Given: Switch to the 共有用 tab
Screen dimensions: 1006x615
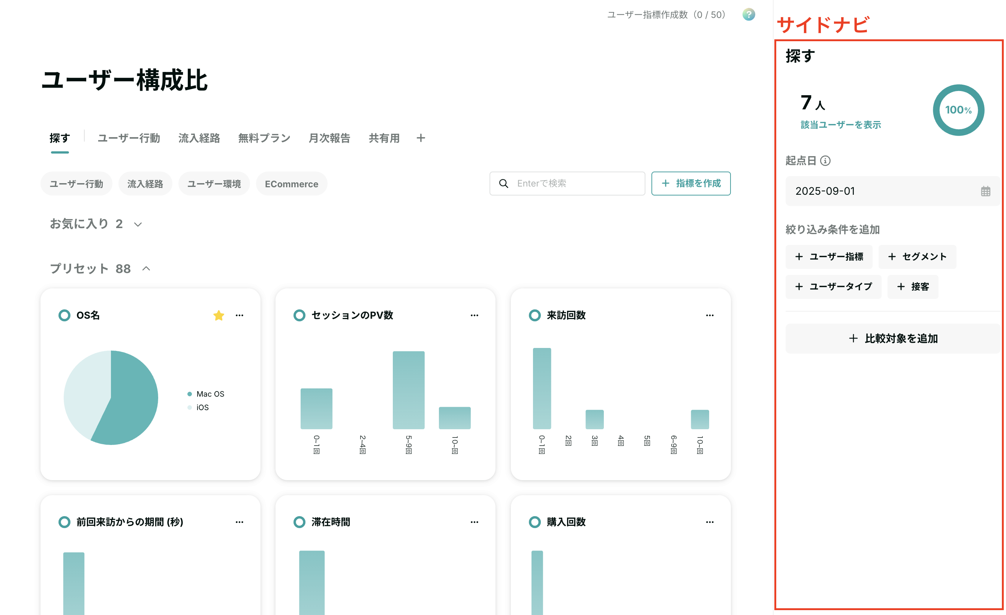Looking at the screenshot, I should (384, 138).
